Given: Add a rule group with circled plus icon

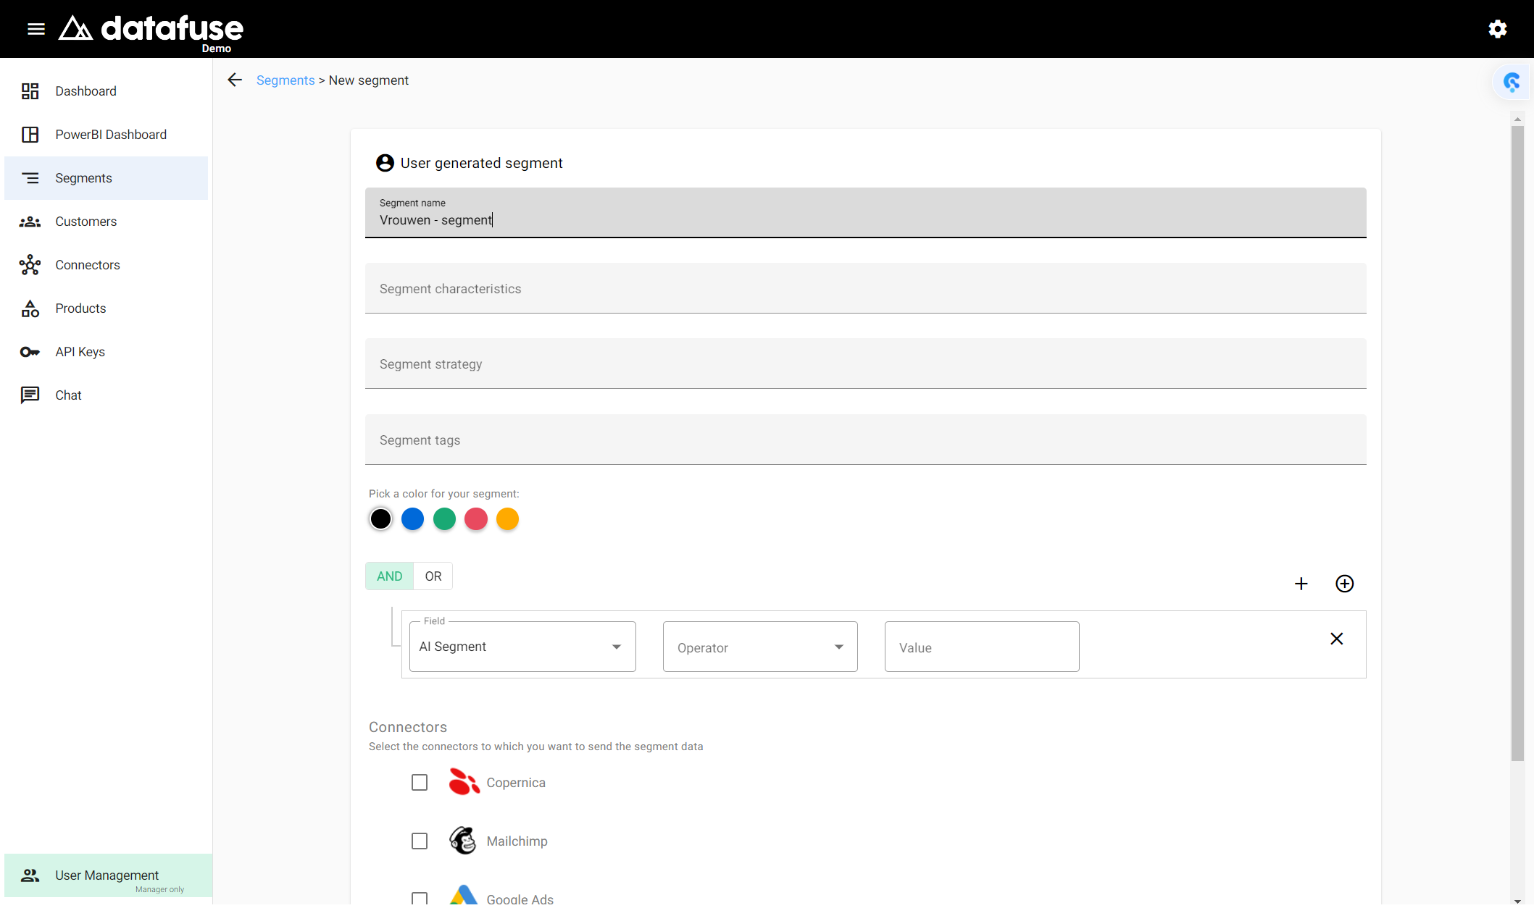Looking at the screenshot, I should pos(1345,584).
